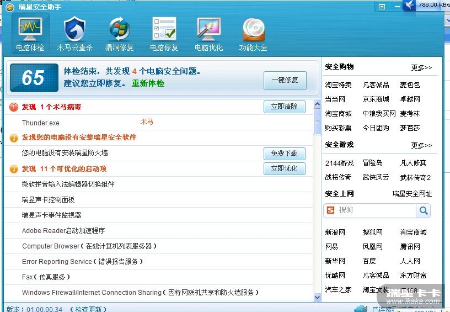The image size is (450, 312).
Task: Open 电脑修复 checklist icon
Action: point(164,30)
